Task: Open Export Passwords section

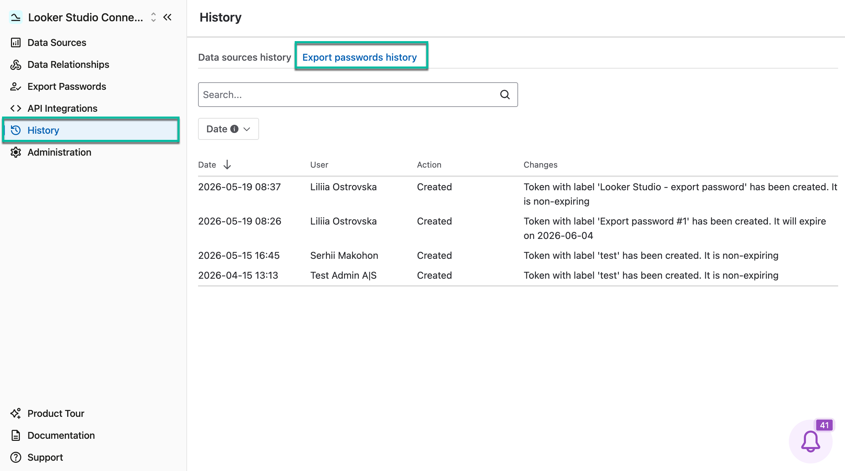Action: (66, 86)
